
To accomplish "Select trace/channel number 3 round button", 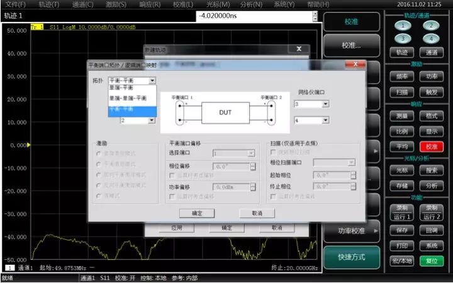I will tap(403, 38).
